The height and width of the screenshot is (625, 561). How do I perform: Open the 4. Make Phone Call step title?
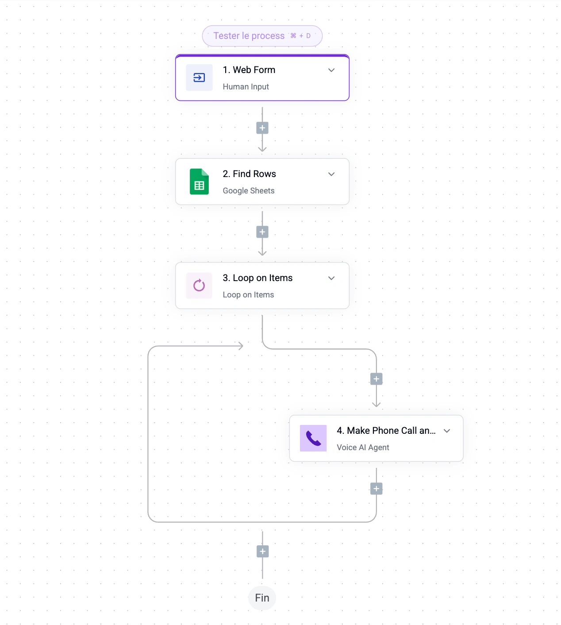point(386,431)
